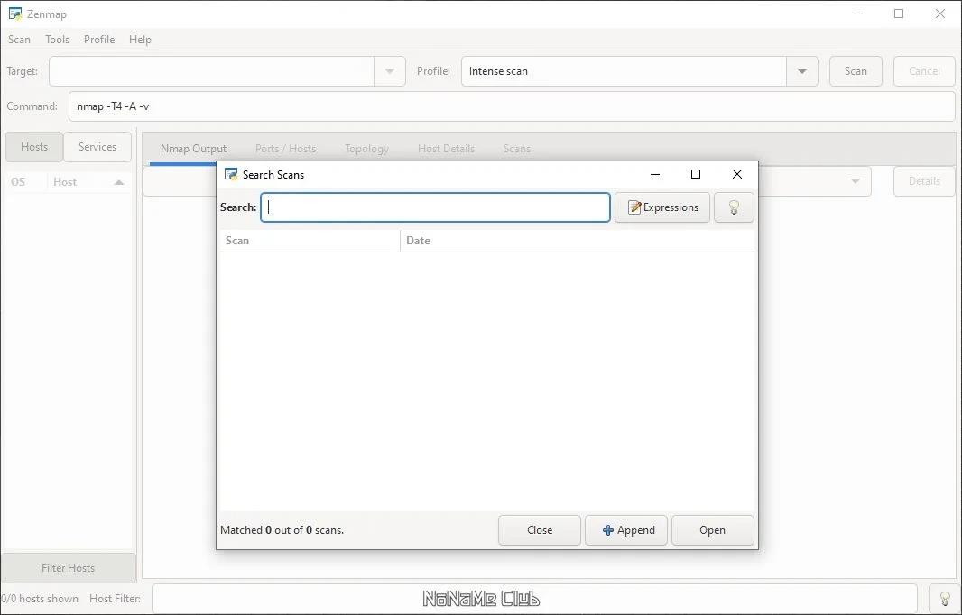The image size is (962, 615).
Task: Click the lightbulb search help icon
Action: pos(734,207)
